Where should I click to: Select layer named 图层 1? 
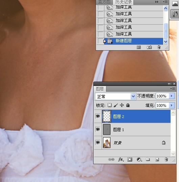point(119,130)
